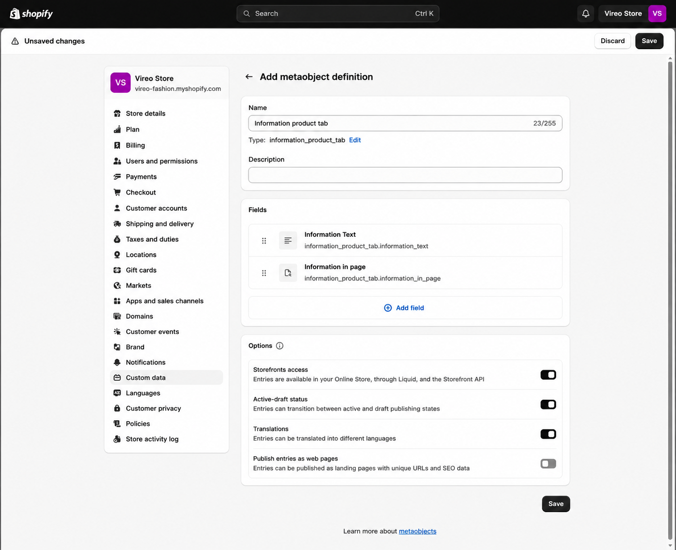Click the Checkout cart icon
The image size is (676, 550).
click(x=117, y=192)
